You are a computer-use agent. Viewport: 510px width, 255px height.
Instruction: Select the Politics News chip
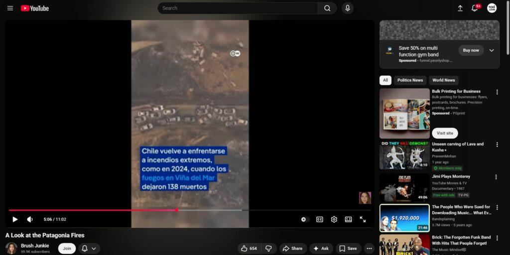pyautogui.click(x=410, y=80)
